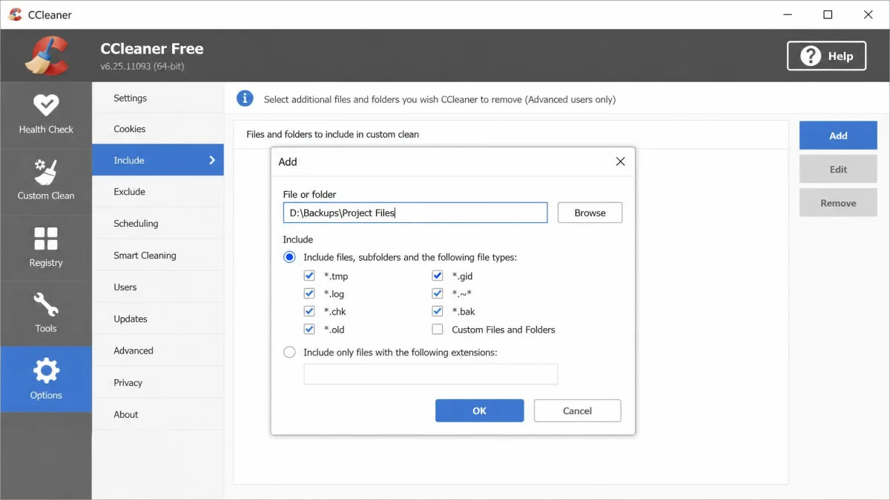Viewport: 890px width, 500px height.
Task: Click the chevron on Include item
Action: 212,160
